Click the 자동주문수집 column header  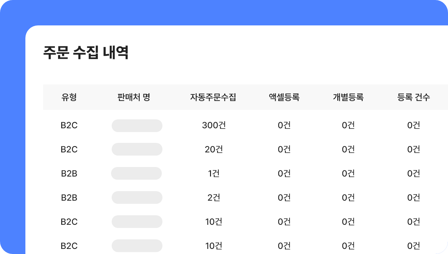(213, 97)
